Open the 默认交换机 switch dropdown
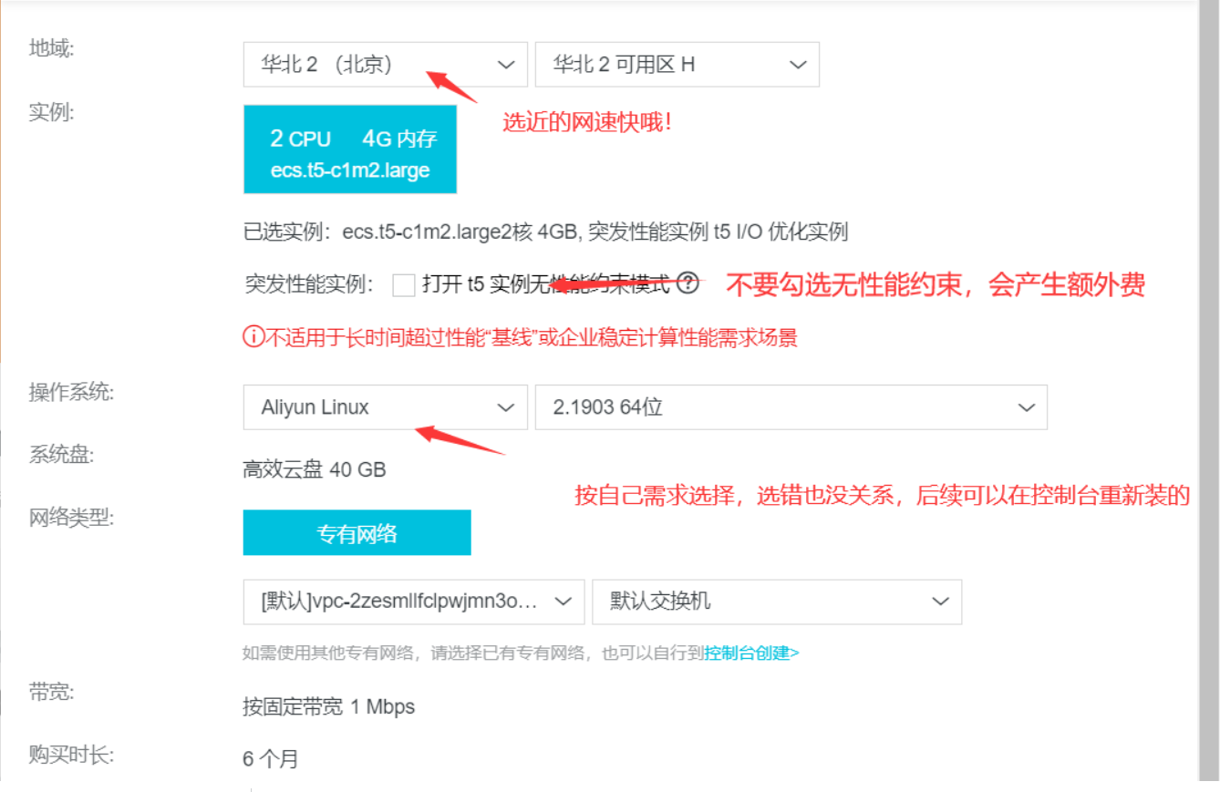The image size is (1220, 792). coord(777,602)
